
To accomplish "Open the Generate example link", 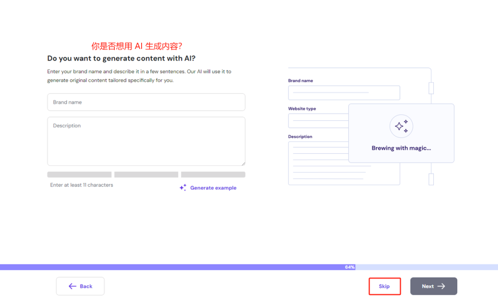I will point(213,188).
